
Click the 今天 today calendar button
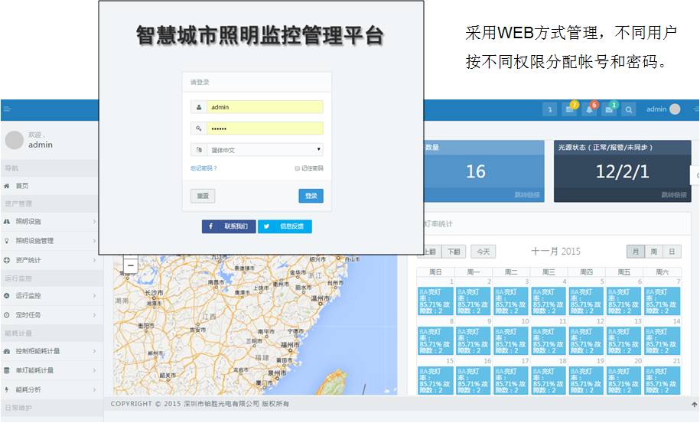point(483,251)
